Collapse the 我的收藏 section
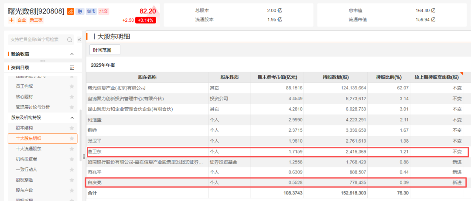Screen dimensions: 471x201 point(72,54)
